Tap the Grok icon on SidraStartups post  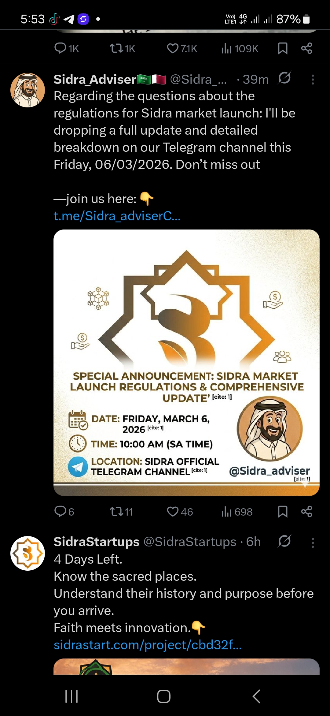(x=284, y=541)
